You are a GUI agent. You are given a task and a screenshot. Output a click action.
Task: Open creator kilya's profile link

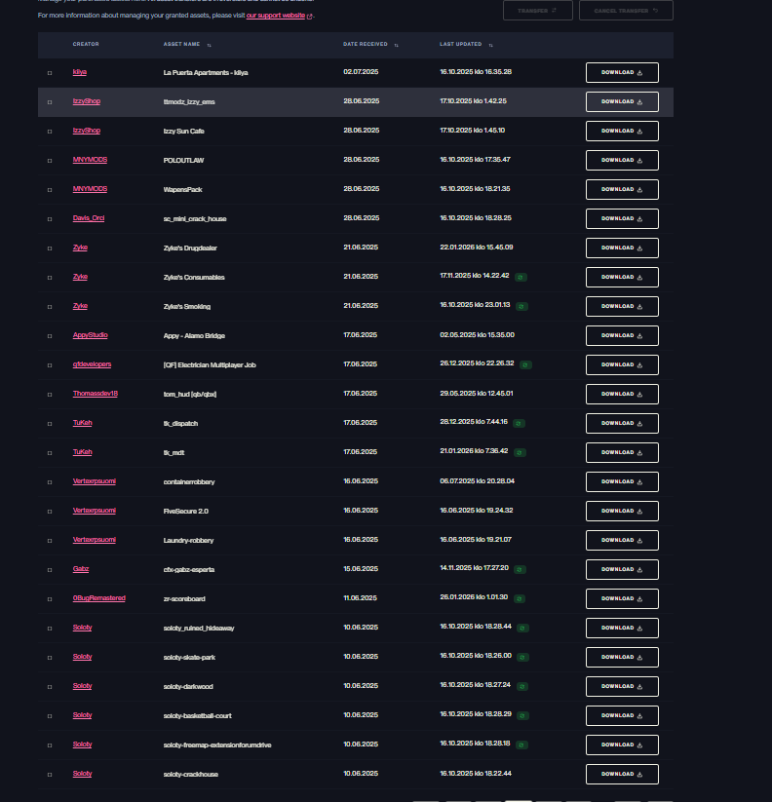pyautogui.click(x=79, y=72)
